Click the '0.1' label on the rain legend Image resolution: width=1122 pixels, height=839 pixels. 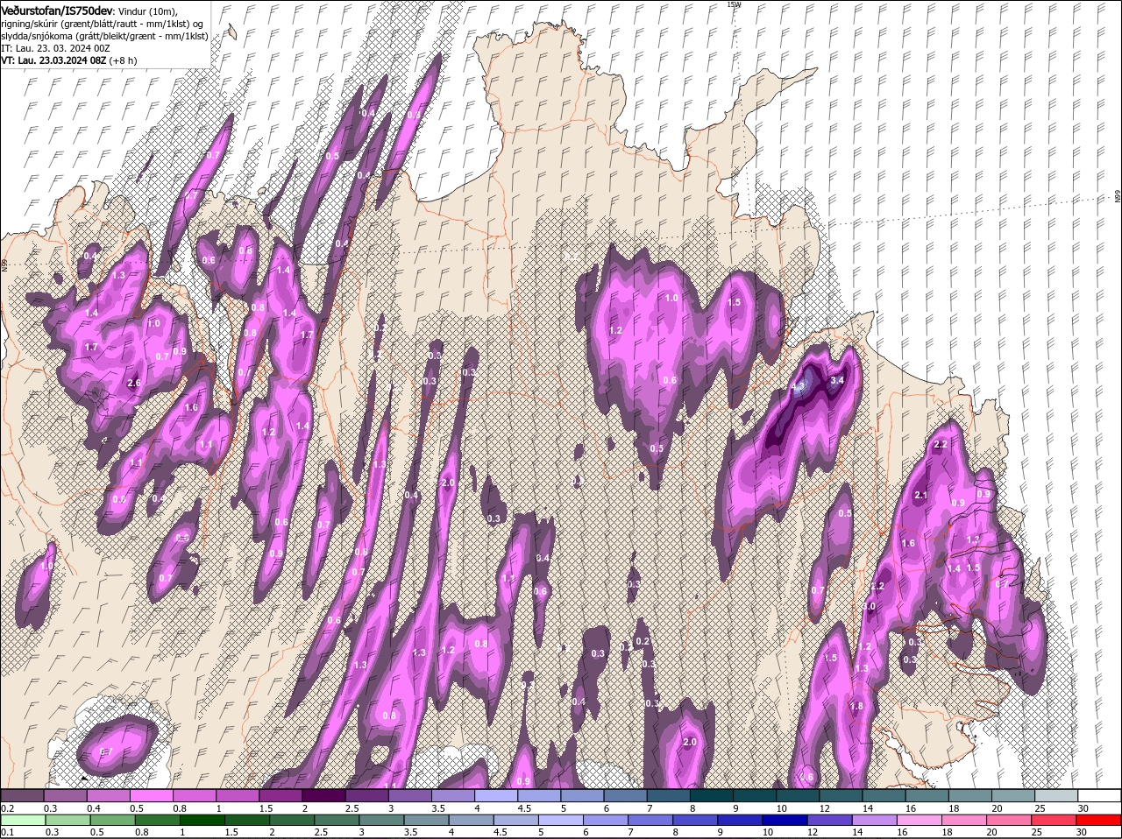coord(7,832)
